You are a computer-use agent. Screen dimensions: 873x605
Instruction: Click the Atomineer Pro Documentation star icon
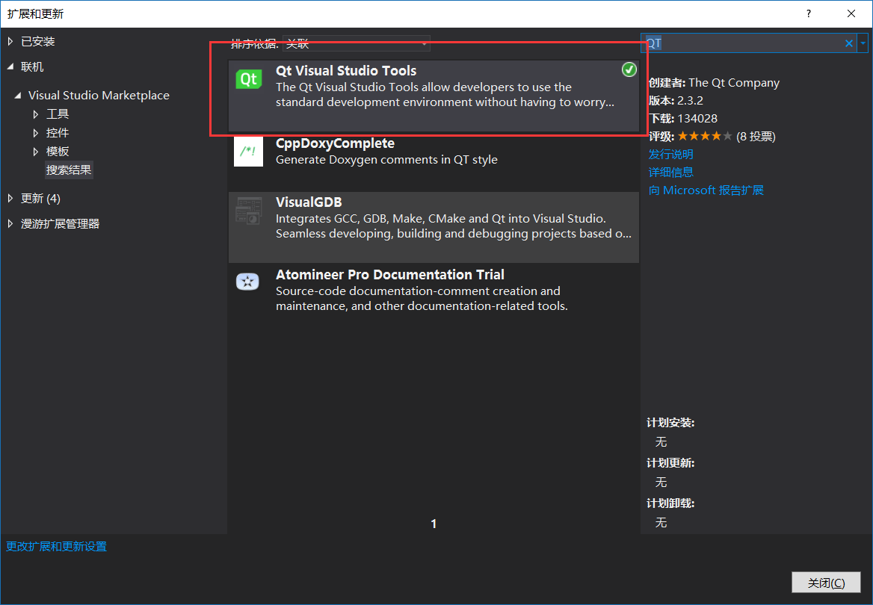247,282
